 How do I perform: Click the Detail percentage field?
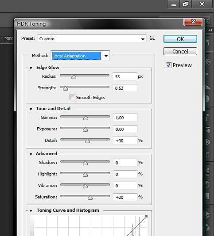125,141
